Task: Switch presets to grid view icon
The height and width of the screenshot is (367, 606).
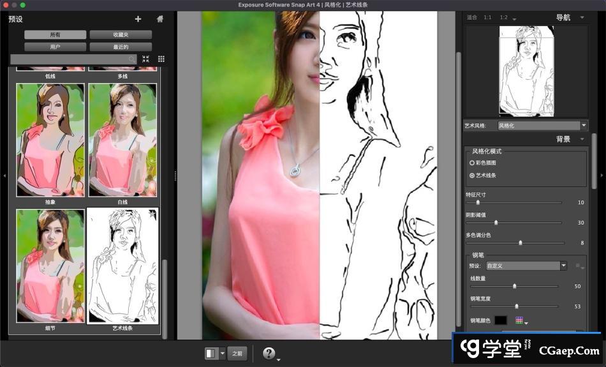Action: pyautogui.click(x=161, y=59)
